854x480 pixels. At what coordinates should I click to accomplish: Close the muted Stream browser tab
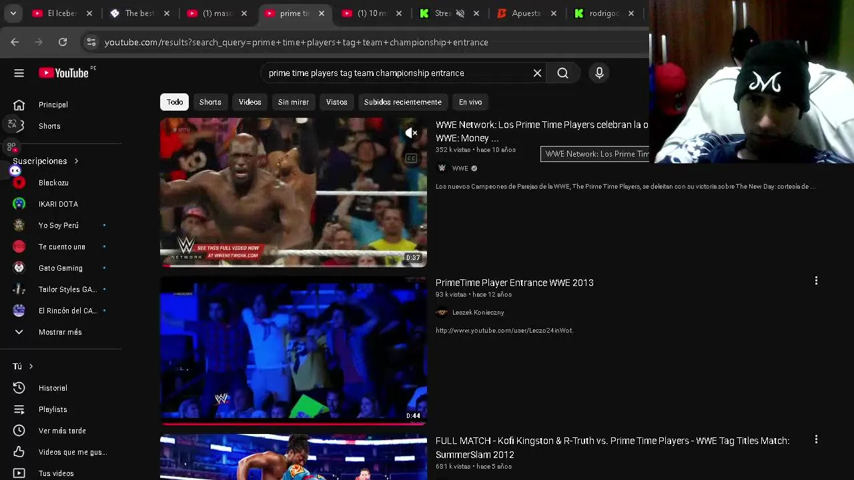[476, 13]
